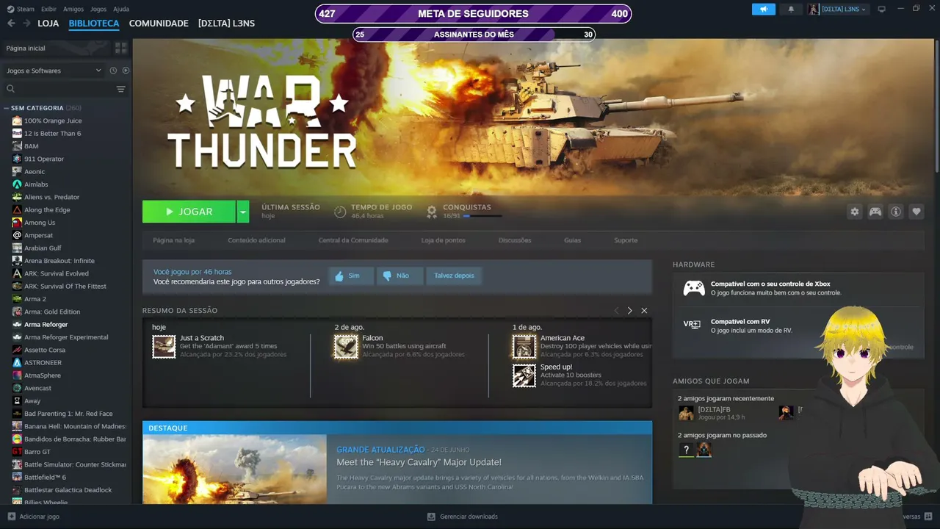
Task: Go back with the left arrow
Action: [x=11, y=24]
